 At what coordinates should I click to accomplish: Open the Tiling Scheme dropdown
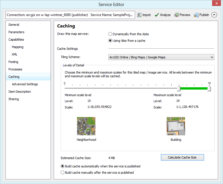click(161, 57)
